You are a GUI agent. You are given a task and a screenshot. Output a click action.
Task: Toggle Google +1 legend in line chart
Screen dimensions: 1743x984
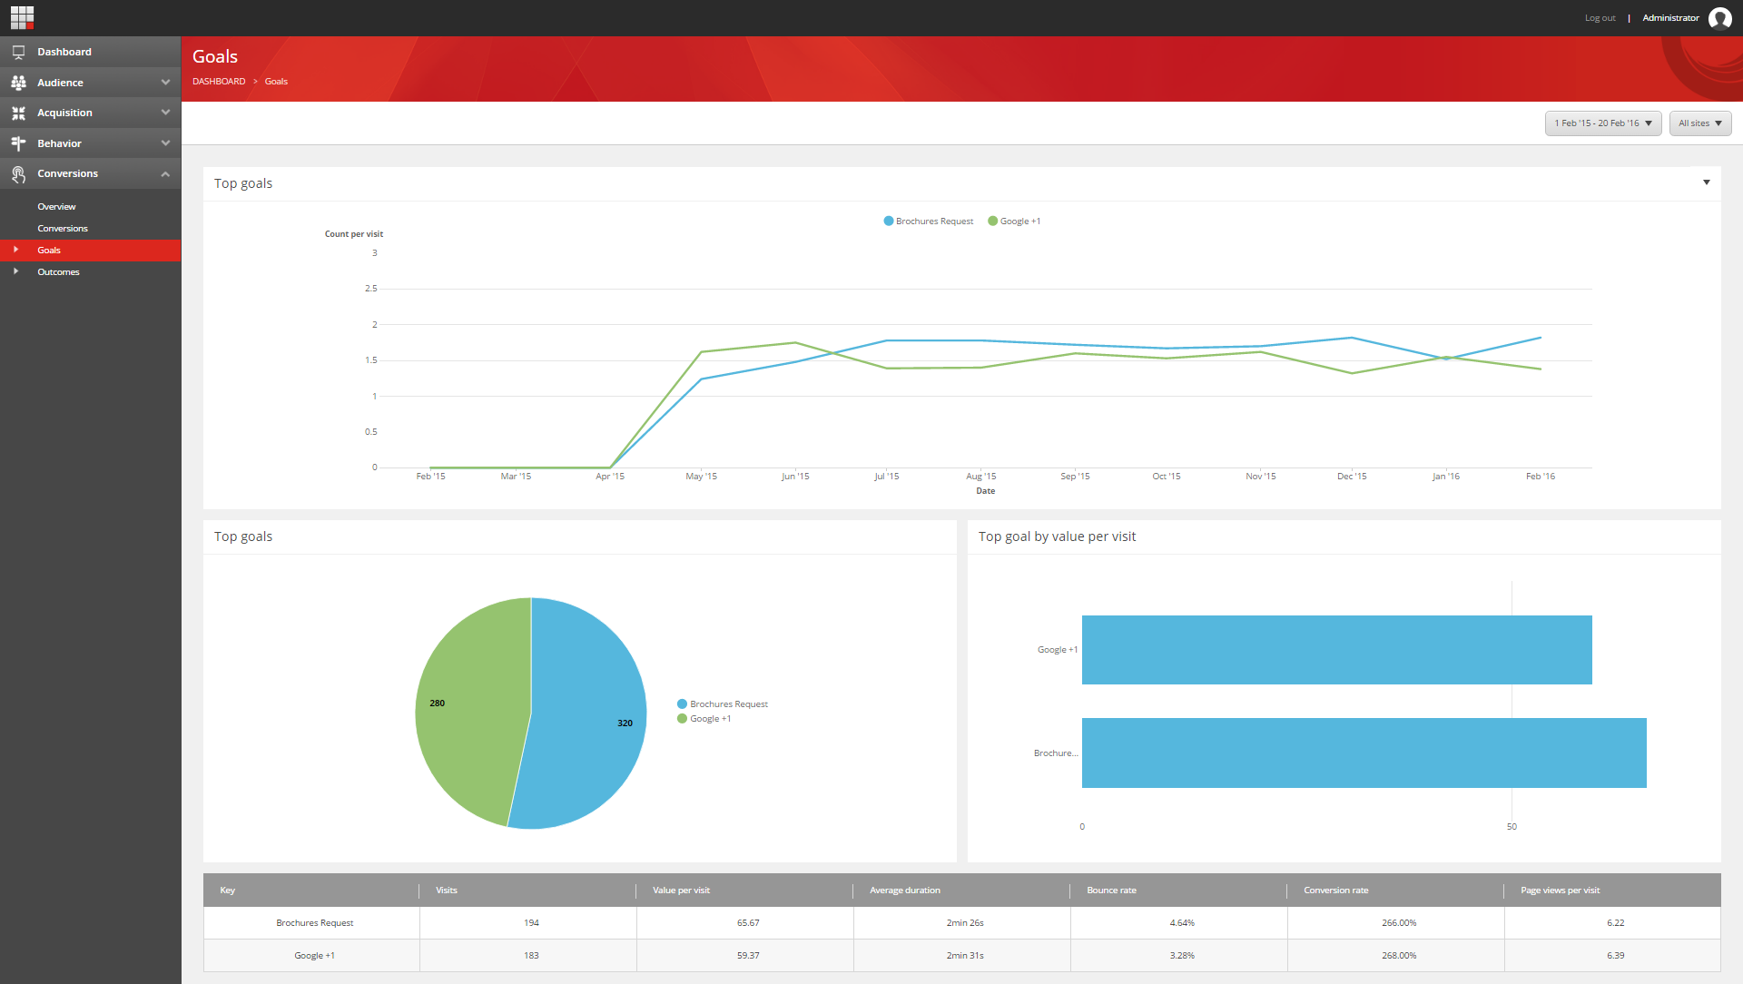[1014, 221]
